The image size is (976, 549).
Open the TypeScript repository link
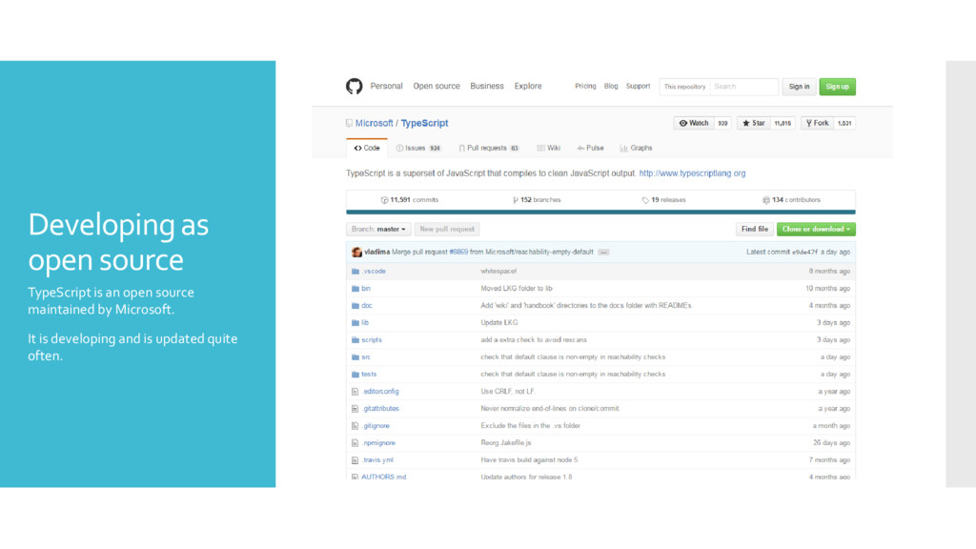[x=424, y=123]
